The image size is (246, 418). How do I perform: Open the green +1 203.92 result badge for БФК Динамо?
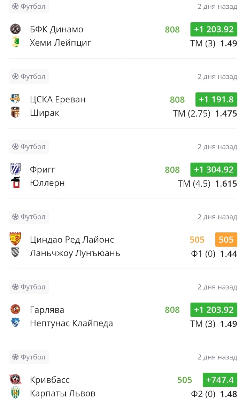click(214, 30)
